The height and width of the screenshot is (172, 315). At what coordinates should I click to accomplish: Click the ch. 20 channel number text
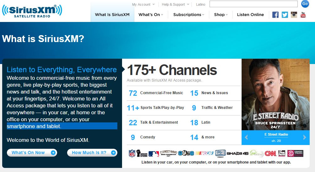(x=276, y=141)
